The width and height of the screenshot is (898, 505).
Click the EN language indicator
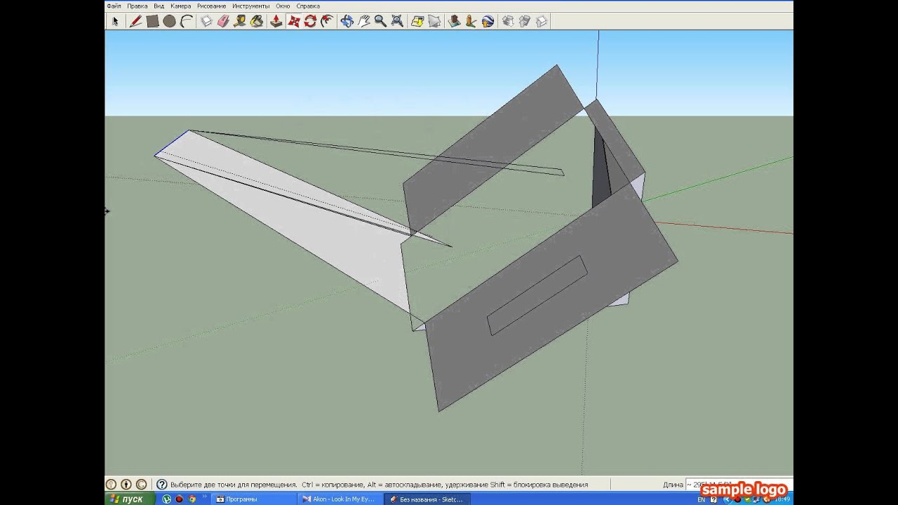702,499
